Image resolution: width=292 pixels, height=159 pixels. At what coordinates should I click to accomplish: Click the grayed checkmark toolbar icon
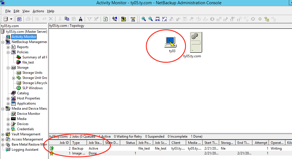(x=260, y=19)
